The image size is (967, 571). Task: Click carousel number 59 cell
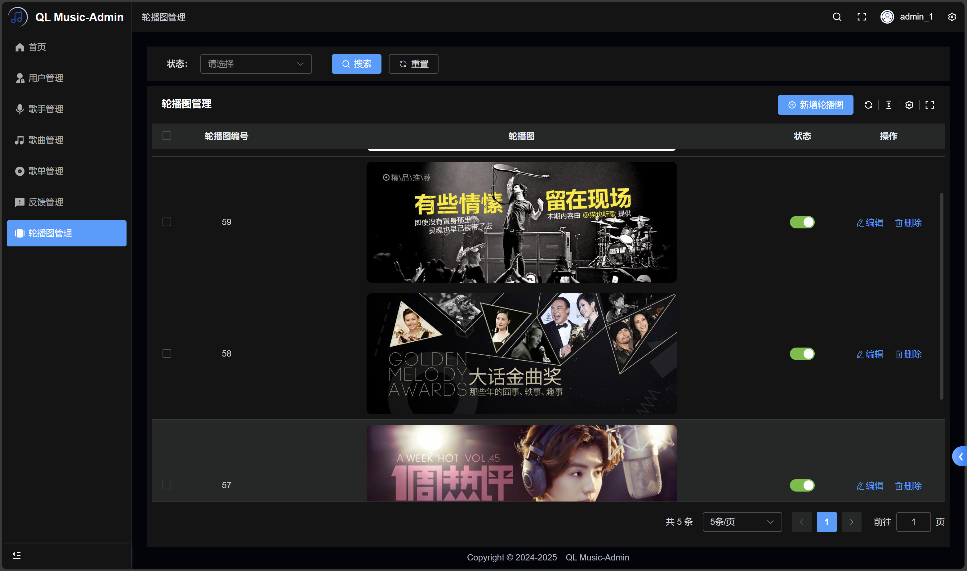point(226,222)
